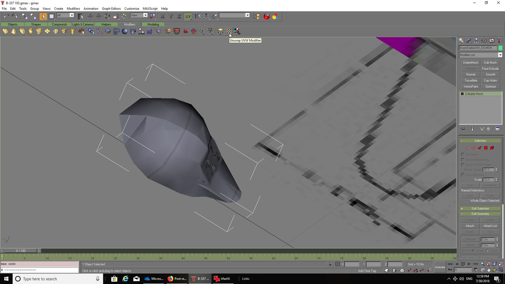Click the Selection Lock padlock toggle
Screen dimensions: 505x284
pyautogui.click(x=330, y=264)
